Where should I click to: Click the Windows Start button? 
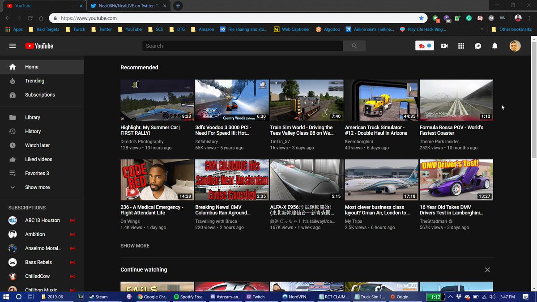coord(6,297)
